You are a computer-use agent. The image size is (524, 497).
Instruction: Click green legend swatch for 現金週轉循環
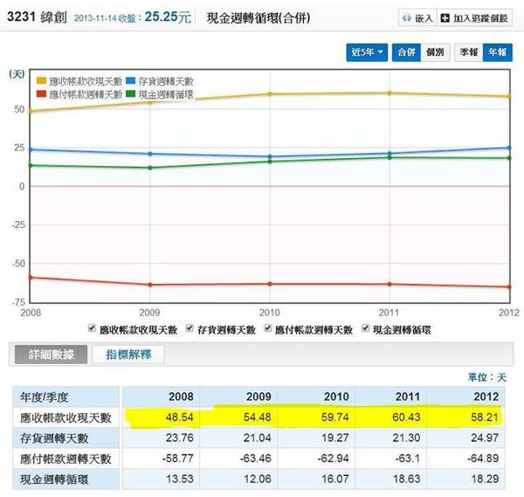point(130,93)
